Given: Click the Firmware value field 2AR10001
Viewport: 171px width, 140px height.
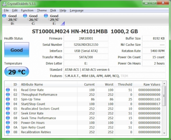Looking at the screenshot, I should 86,38.
